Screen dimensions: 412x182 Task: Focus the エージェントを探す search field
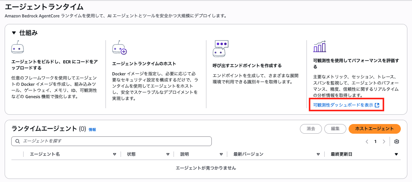pyautogui.click(x=111, y=141)
